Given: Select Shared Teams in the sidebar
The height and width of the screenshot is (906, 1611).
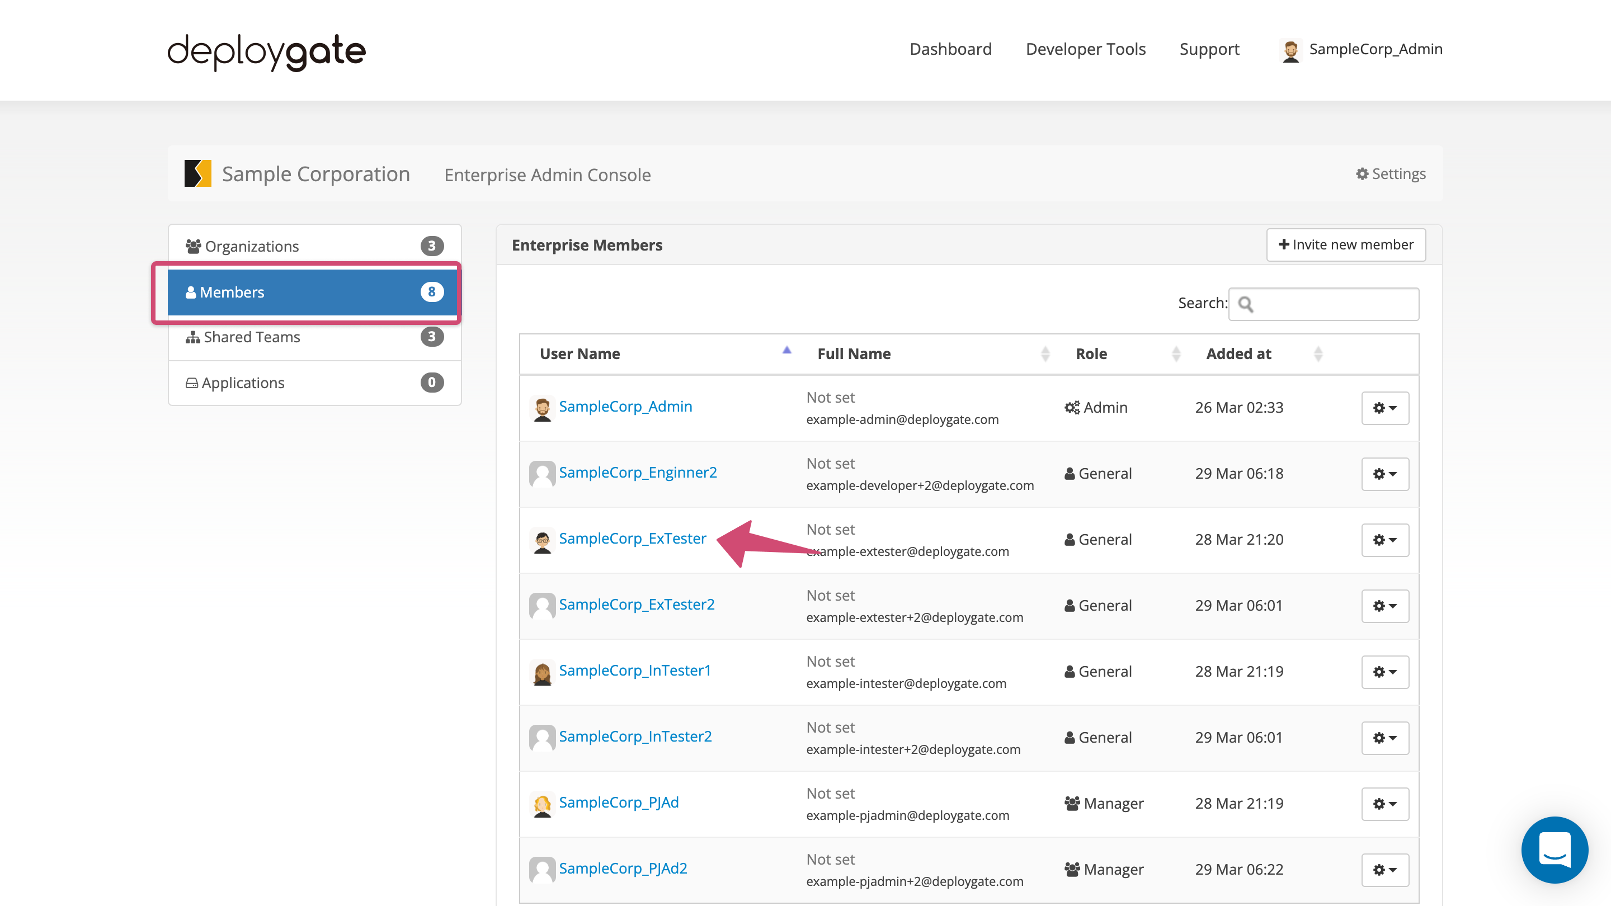Looking at the screenshot, I should (314, 337).
